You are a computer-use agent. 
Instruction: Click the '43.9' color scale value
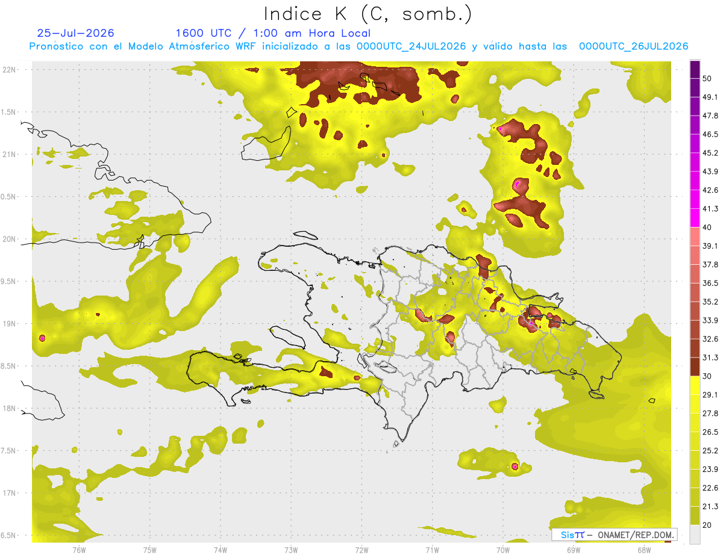point(710,172)
